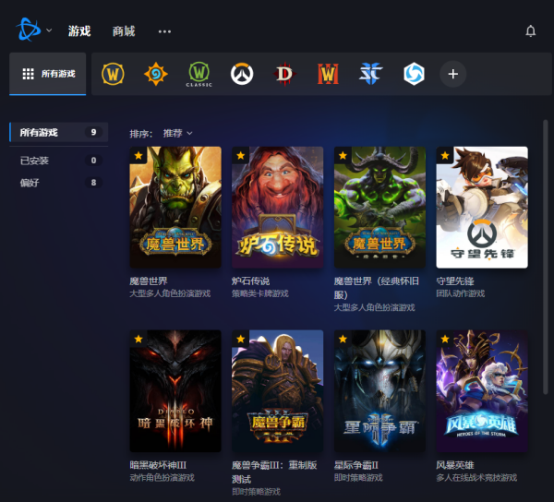Image resolution: width=554 pixels, height=502 pixels.
Task: Open the 魔兽争霸 Arthas cover thumbnail
Action: point(278,391)
